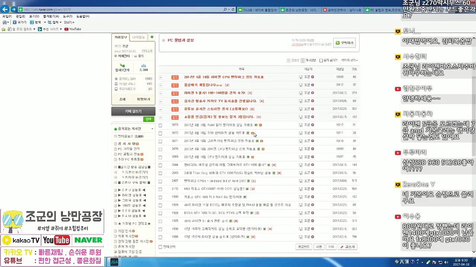Switch to the 나의활동 tab
The image size is (476, 267).
[x=138, y=37]
